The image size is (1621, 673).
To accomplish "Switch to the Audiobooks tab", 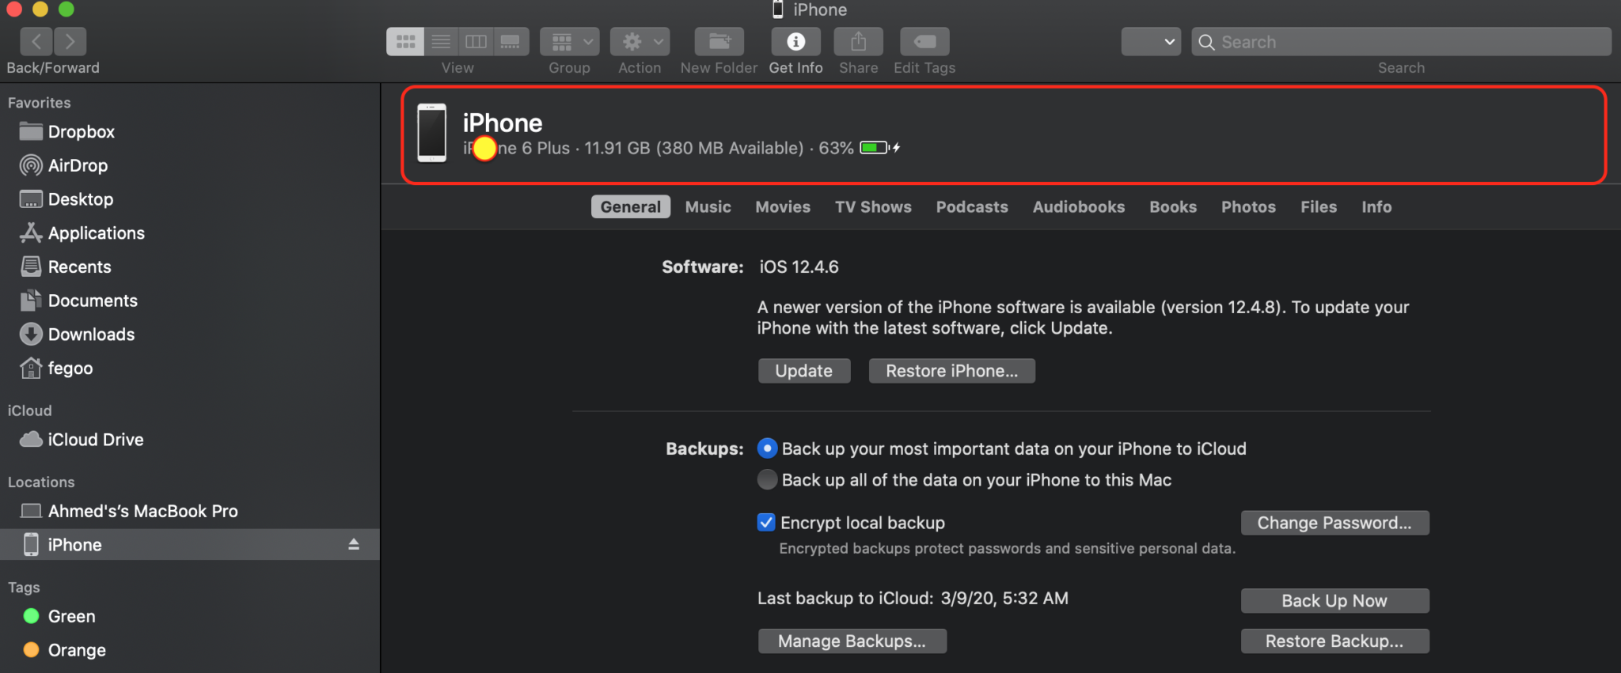I will (1079, 206).
